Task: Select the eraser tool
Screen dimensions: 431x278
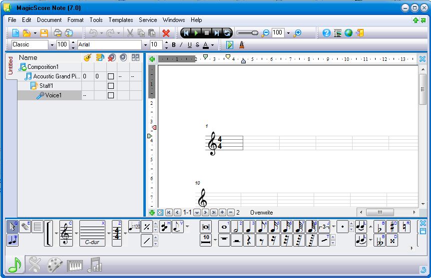Action: 25,227
